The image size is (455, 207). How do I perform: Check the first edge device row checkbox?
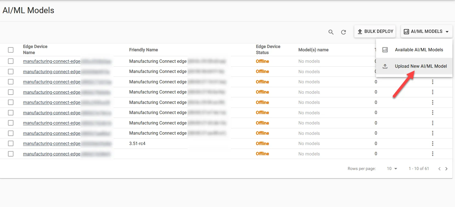11,61
